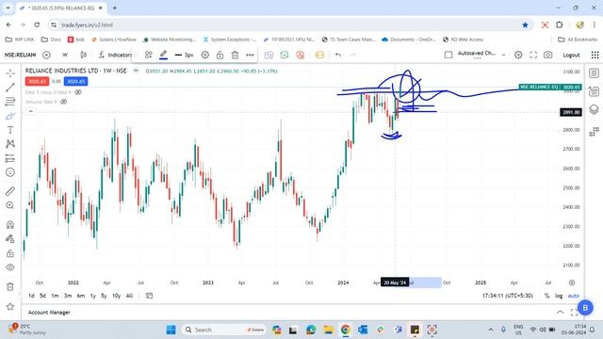Open drawing settings gear in floating toolbar

205,55
